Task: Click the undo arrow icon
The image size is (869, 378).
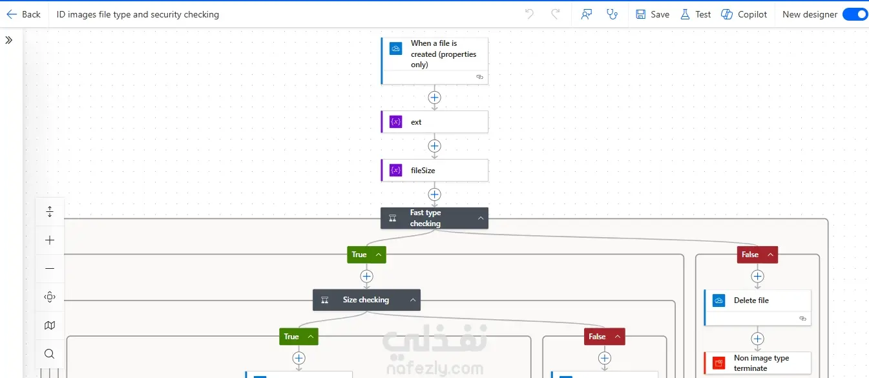Action: [530, 14]
